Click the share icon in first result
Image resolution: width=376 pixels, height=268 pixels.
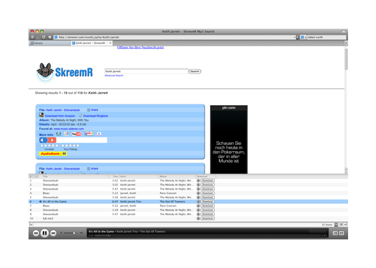89,110
